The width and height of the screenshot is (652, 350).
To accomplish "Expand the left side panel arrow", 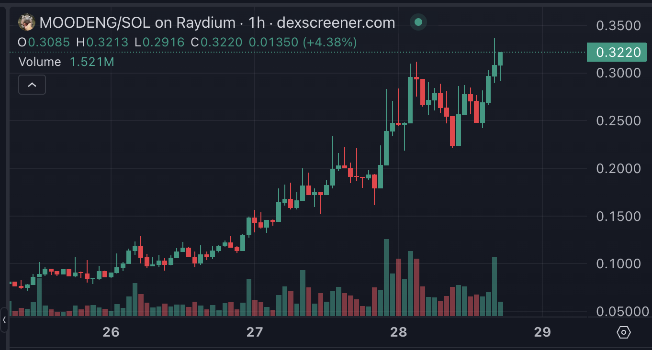I will pos(4,319).
